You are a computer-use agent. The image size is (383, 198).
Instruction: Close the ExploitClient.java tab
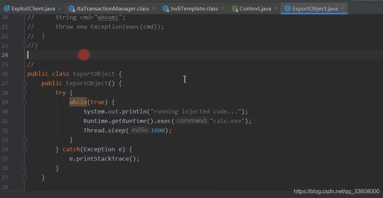tap(60, 8)
